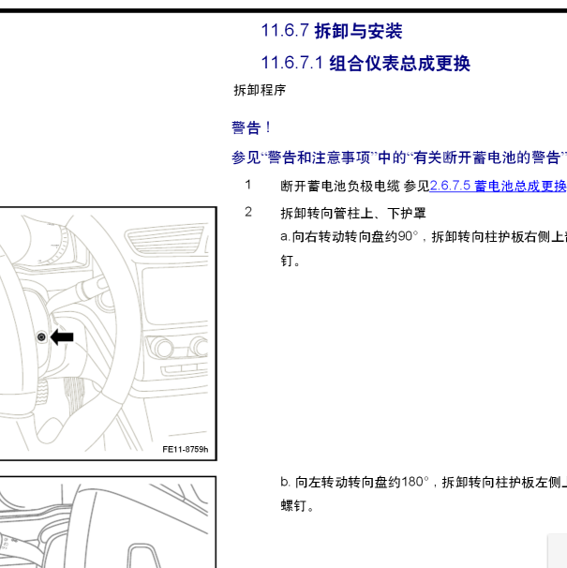
Task: Open the 2.6.7.5 蓄电池总成更换 link
Action: (498, 186)
